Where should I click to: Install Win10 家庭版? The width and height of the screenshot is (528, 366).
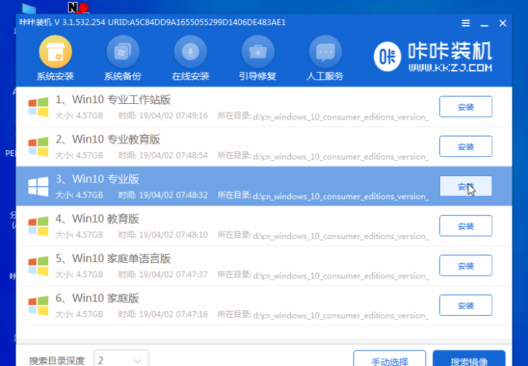pyautogui.click(x=466, y=306)
